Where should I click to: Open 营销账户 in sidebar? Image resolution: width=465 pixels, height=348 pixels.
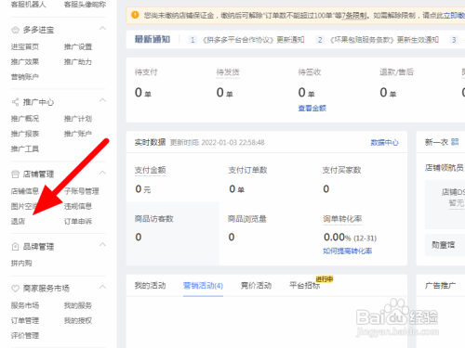[x=25, y=77]
